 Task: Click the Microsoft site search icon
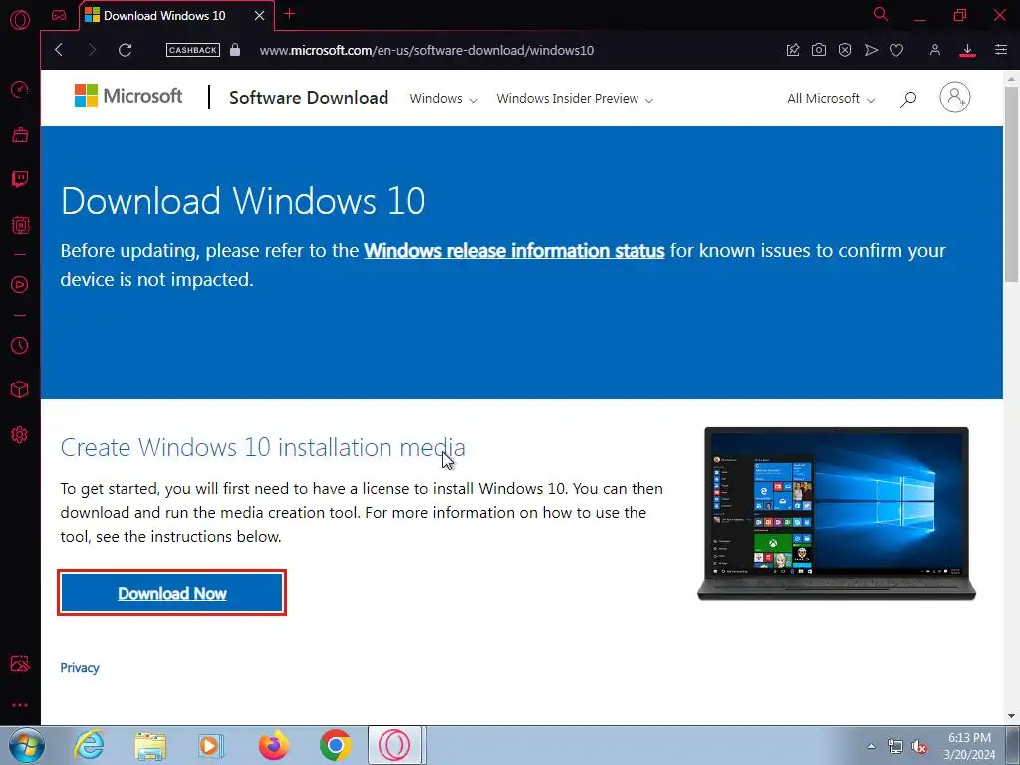908,99
